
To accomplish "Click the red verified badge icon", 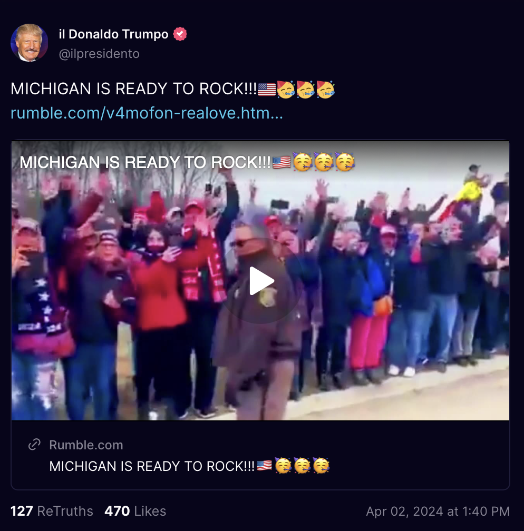I will point(180,34).
